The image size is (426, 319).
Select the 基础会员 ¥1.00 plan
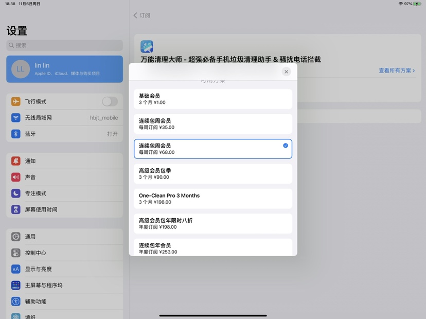212,99
